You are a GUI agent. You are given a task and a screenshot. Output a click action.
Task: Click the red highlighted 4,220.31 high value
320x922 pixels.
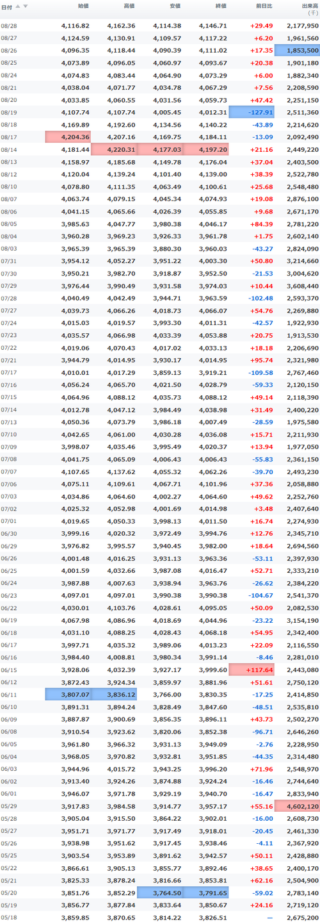click(114, 149)
